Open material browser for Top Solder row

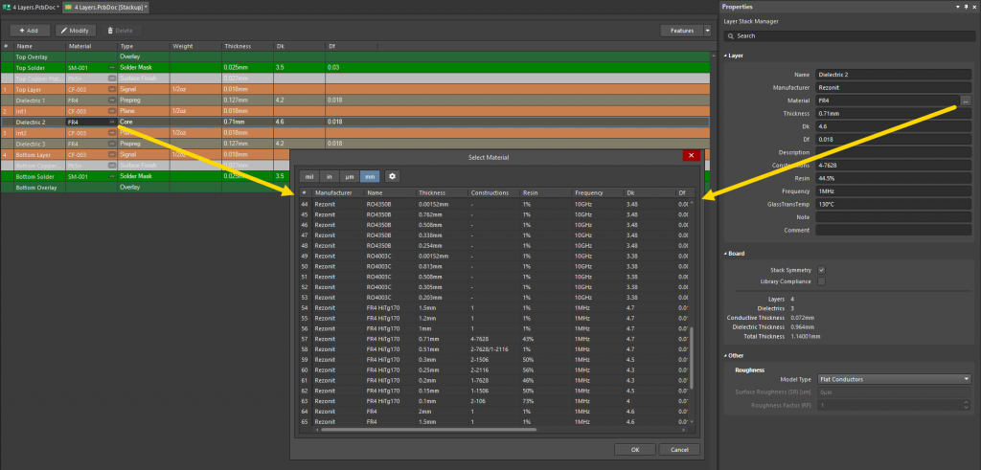tap(113, 68)
